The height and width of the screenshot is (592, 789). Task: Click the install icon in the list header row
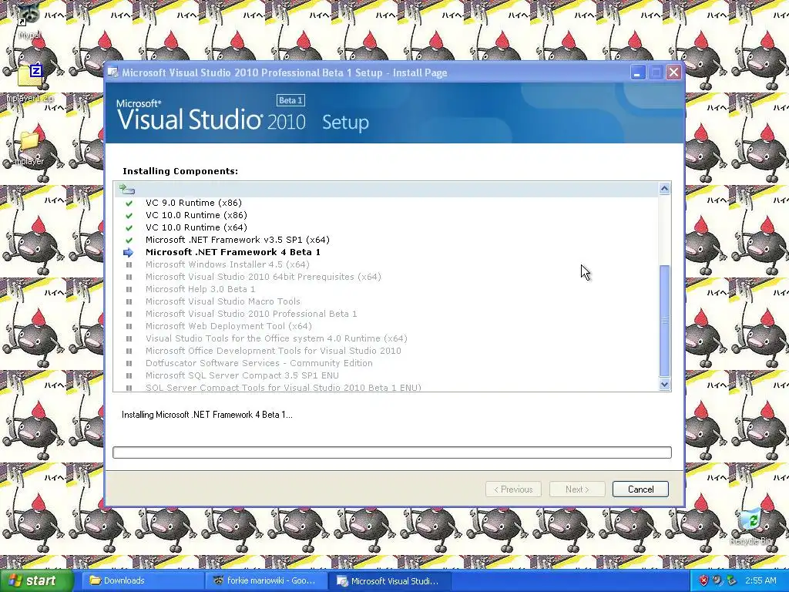click(x=127, y=190)
